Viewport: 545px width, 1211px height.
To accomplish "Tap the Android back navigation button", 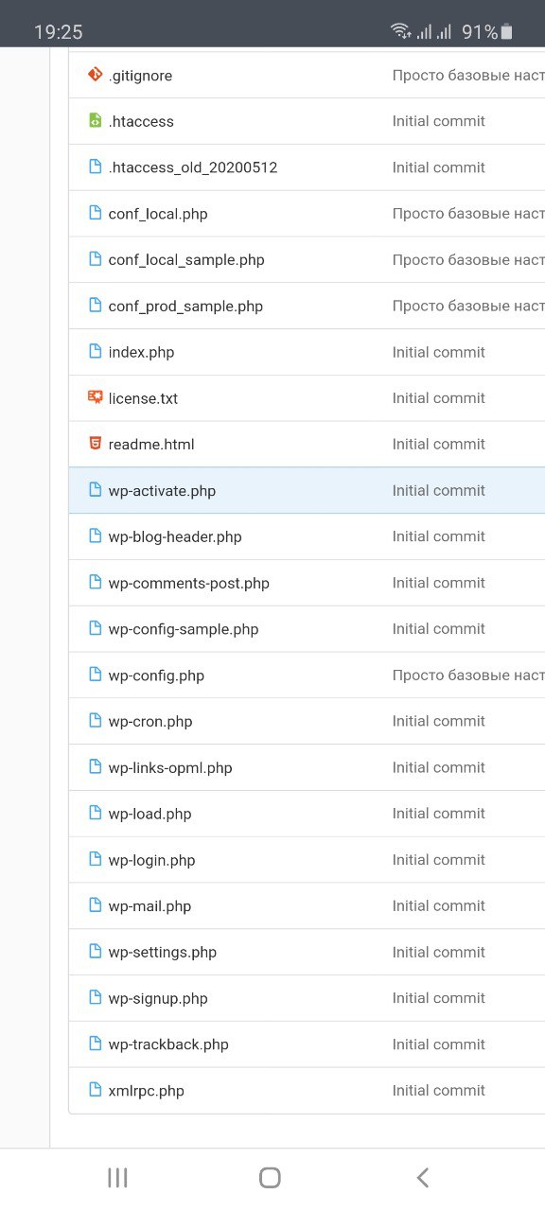I will click(x=423, y=1177).
